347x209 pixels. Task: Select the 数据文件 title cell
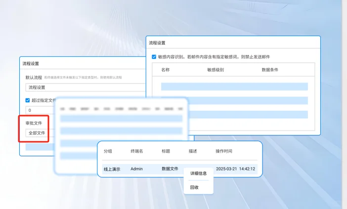(x=170, y=169)
